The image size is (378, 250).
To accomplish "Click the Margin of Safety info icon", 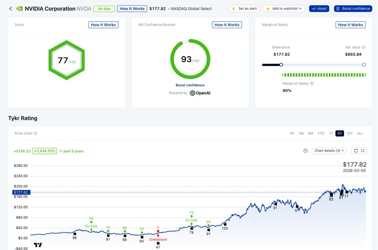I will pos(311,83).
